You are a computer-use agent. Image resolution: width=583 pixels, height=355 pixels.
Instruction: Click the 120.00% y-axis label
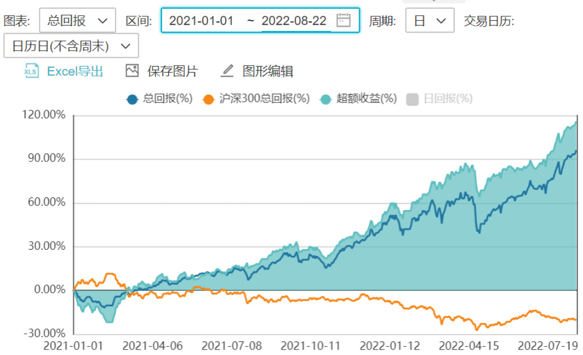point(44,115)
